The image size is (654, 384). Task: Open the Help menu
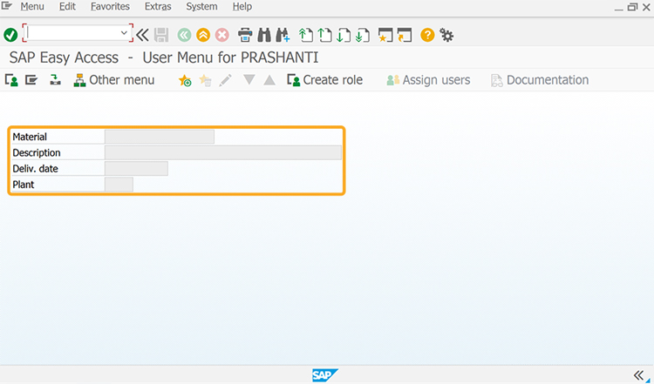(242, 7)
